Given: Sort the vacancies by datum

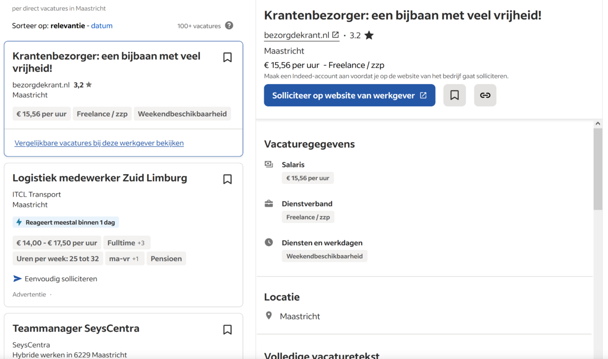Looking at the screenshot, I should (102, 26).
